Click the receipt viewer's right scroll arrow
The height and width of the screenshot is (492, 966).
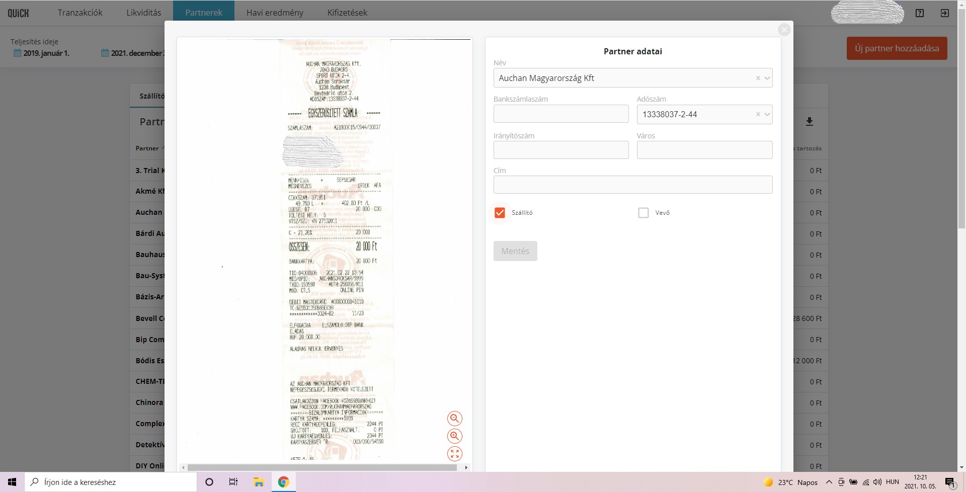click(466, 467)
